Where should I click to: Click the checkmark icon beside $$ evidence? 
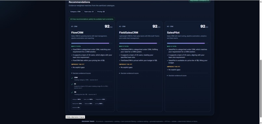click(x=72, y=92)
